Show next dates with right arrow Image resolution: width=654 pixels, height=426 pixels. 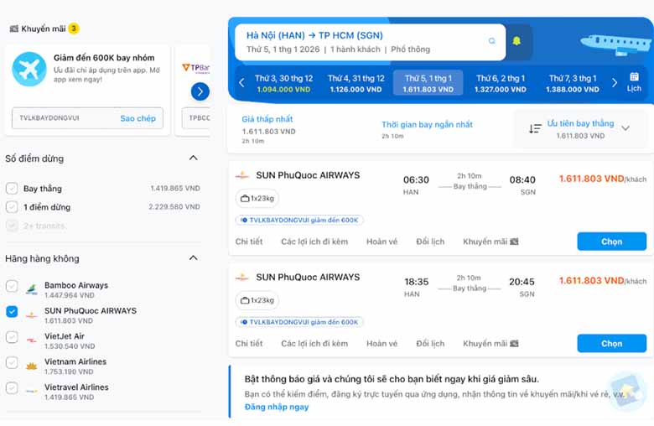[615, 83]
